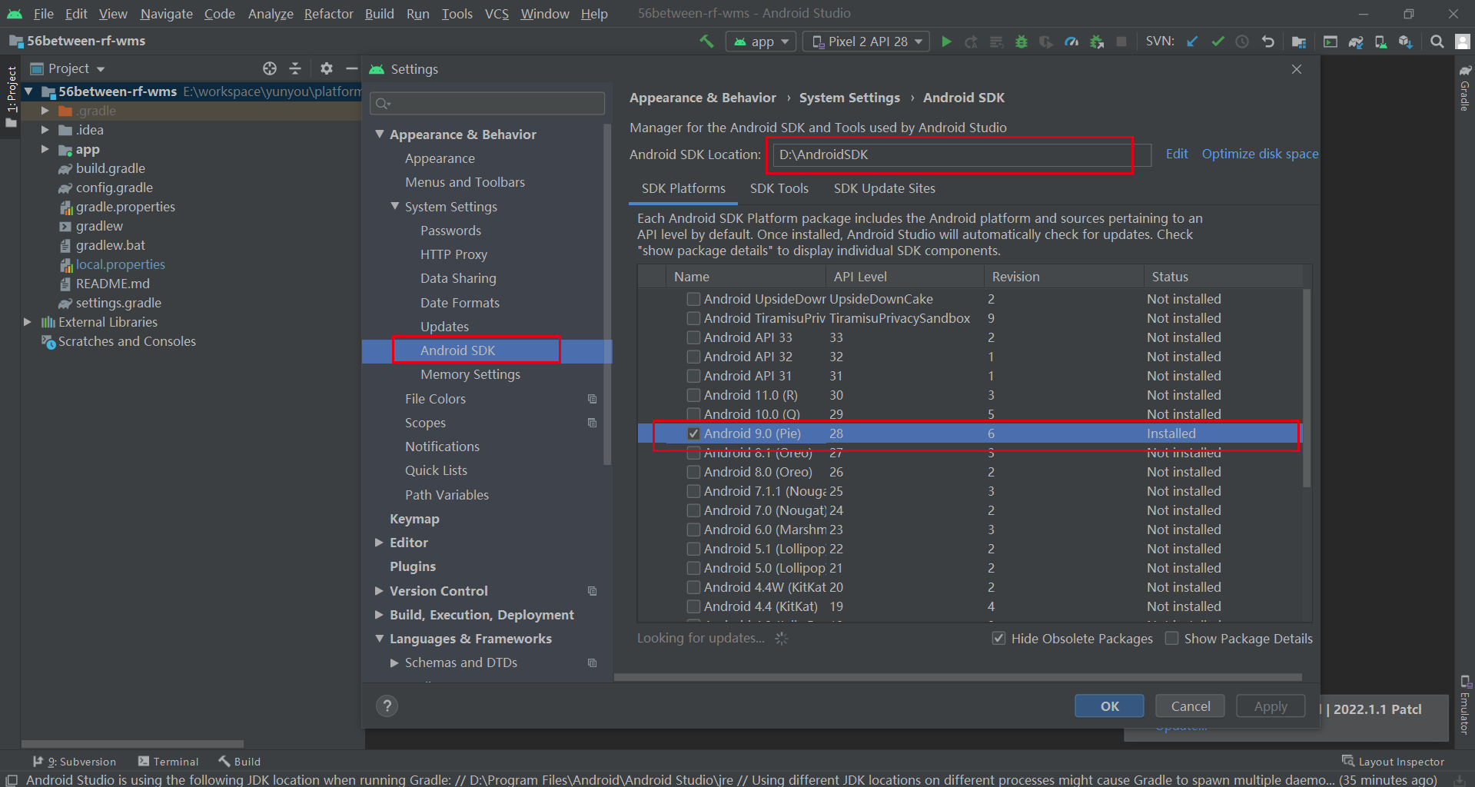Open the Build menu
This screenshot has width=1475, height=787.
(379, 13)
